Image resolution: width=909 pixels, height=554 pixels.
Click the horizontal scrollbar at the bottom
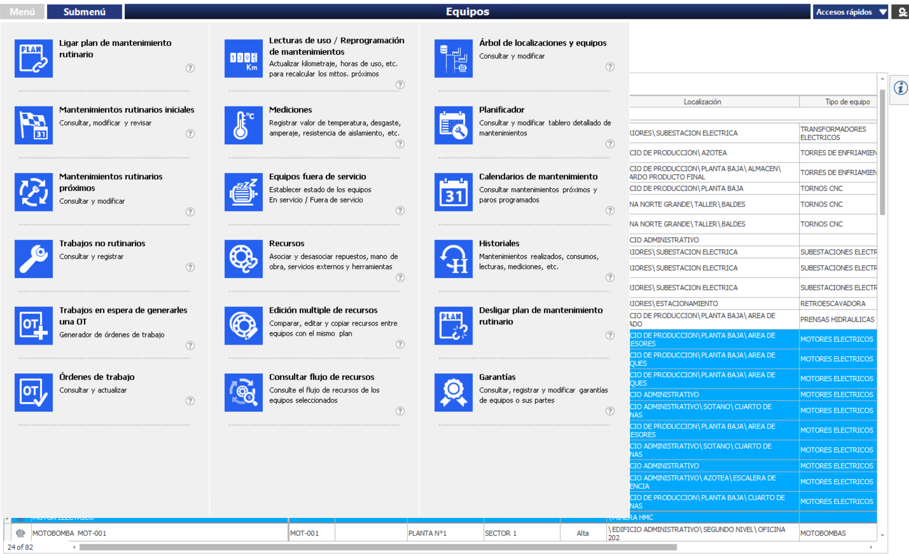tap(378, 547)
